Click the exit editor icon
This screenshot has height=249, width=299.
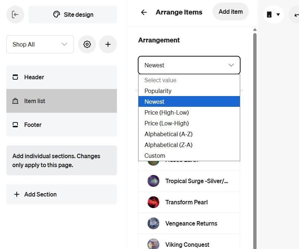(15, 15)
